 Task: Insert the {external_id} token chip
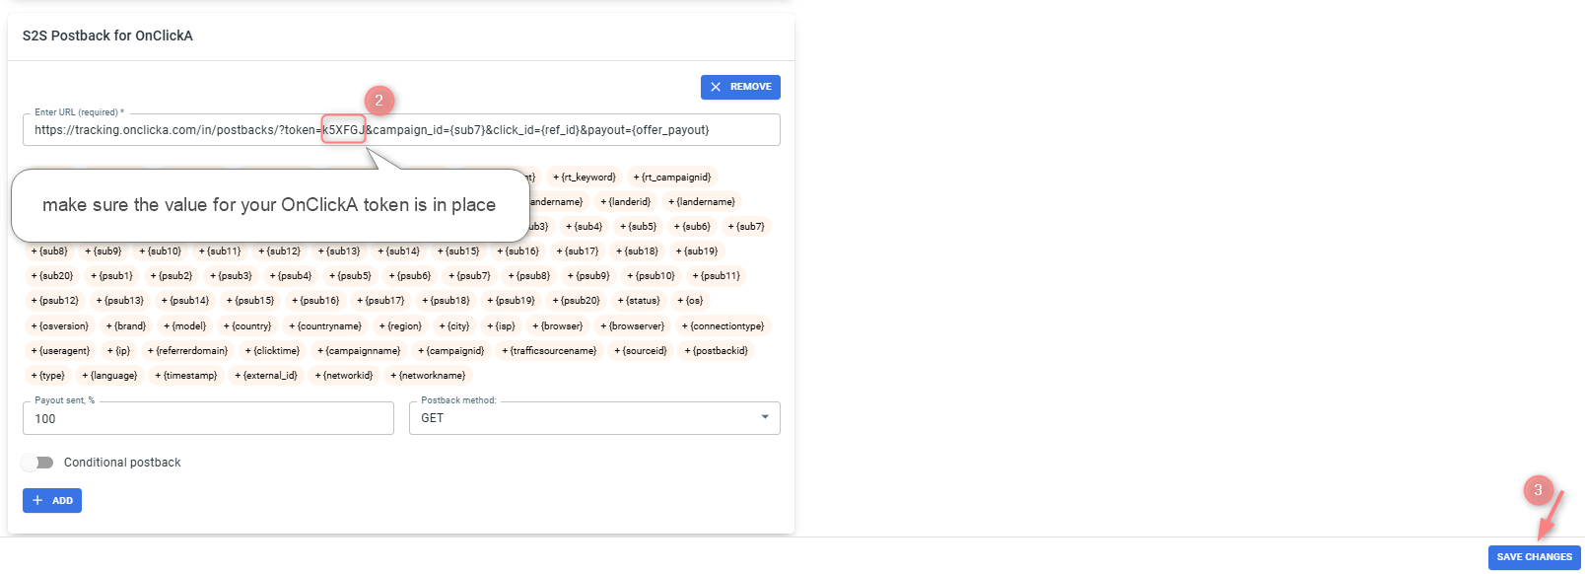coord(266,376)
